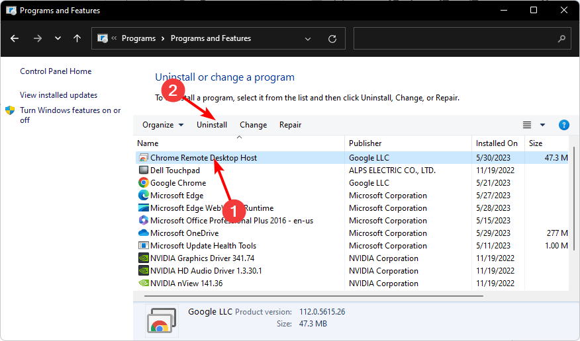Click the Repair toolbar button
The height and width of the screenshot is (341, 580).
290,125
